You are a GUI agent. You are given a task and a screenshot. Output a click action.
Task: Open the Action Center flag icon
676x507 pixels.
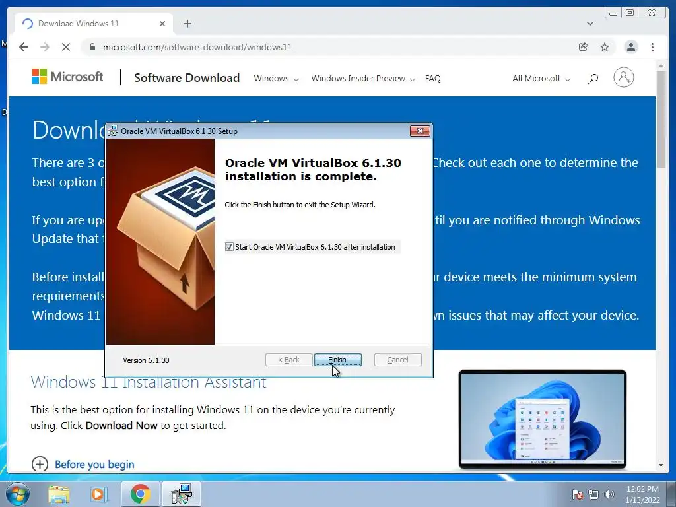[x=578, y=494]
